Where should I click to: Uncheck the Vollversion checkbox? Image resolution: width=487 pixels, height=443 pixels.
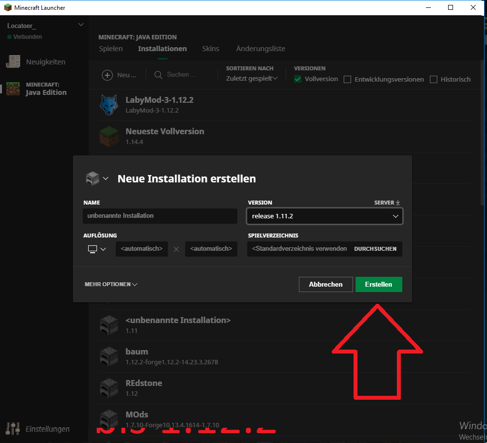[297, 79]
